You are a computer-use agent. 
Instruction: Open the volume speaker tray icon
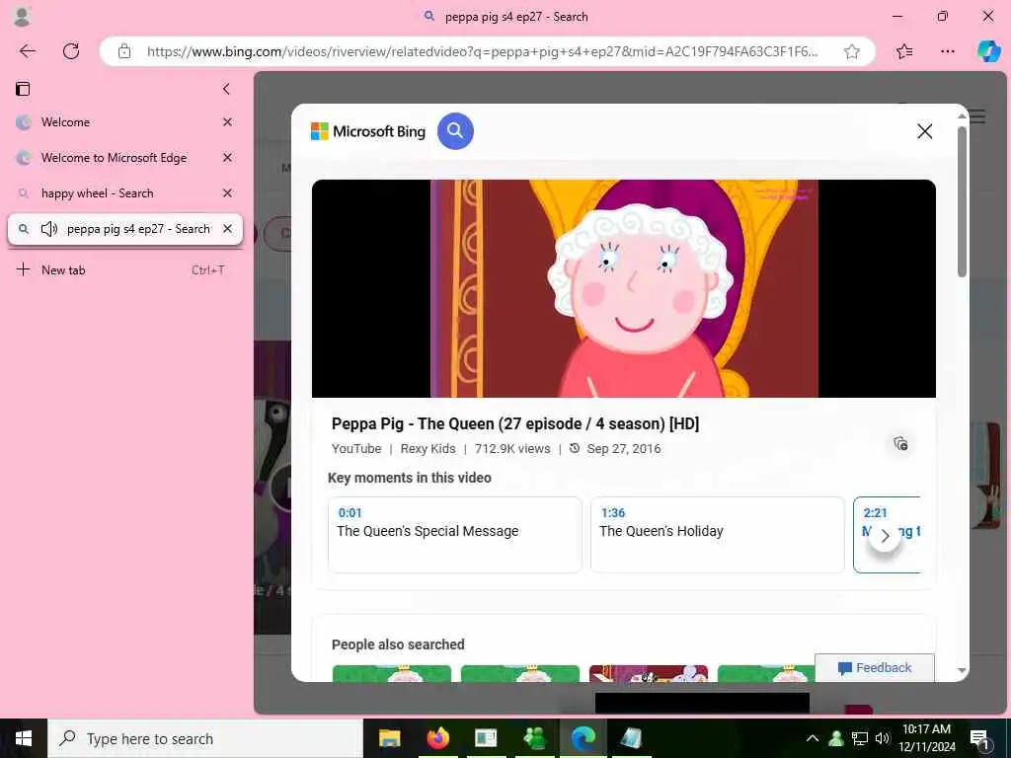pos(882,738)
